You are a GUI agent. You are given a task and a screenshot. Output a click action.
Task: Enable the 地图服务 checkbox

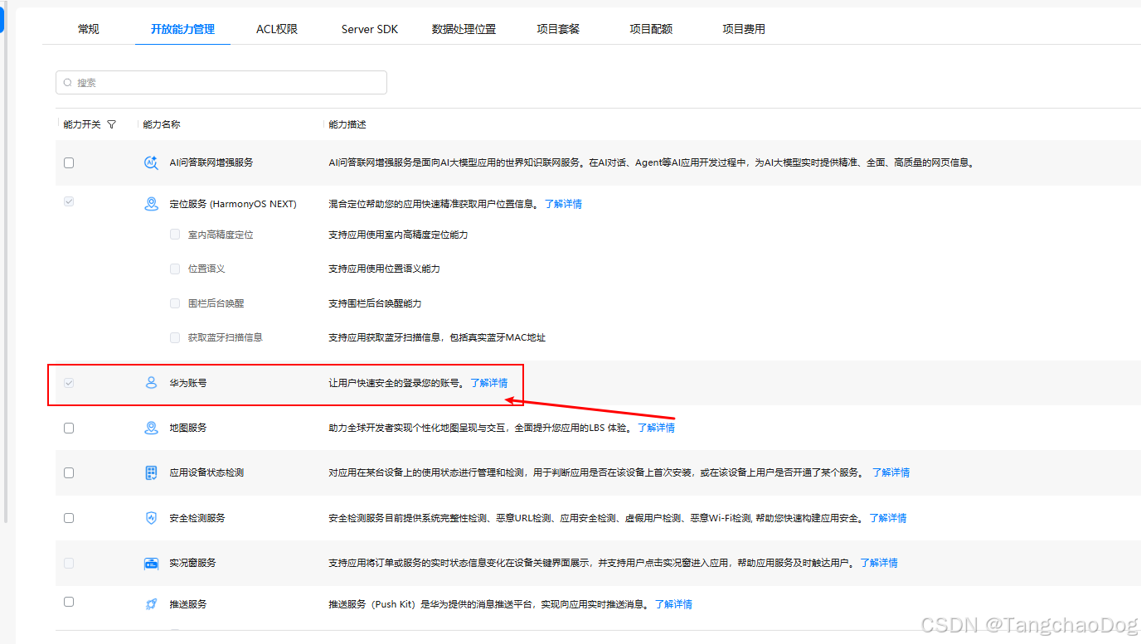pyautogui.click(x=69, y=428)
